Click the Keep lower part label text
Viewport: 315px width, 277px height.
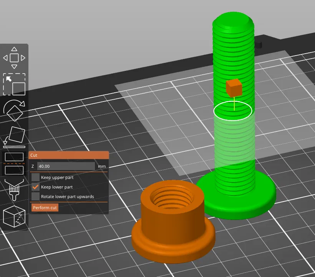click(x=57, y=187)
